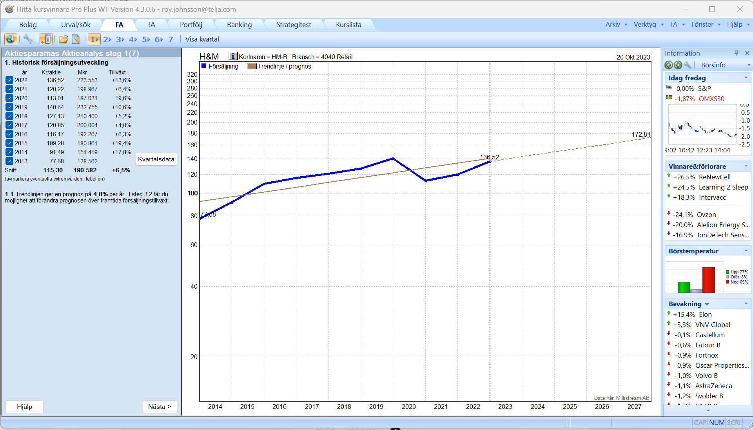753x430 pixels.
Task: Open the folder icon in toolbar
Action: tap(63, 39)
